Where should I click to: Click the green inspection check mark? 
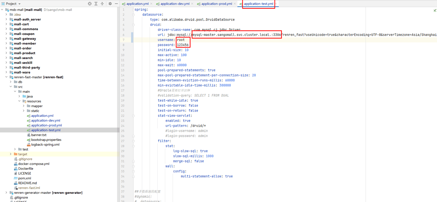point(435,10)
